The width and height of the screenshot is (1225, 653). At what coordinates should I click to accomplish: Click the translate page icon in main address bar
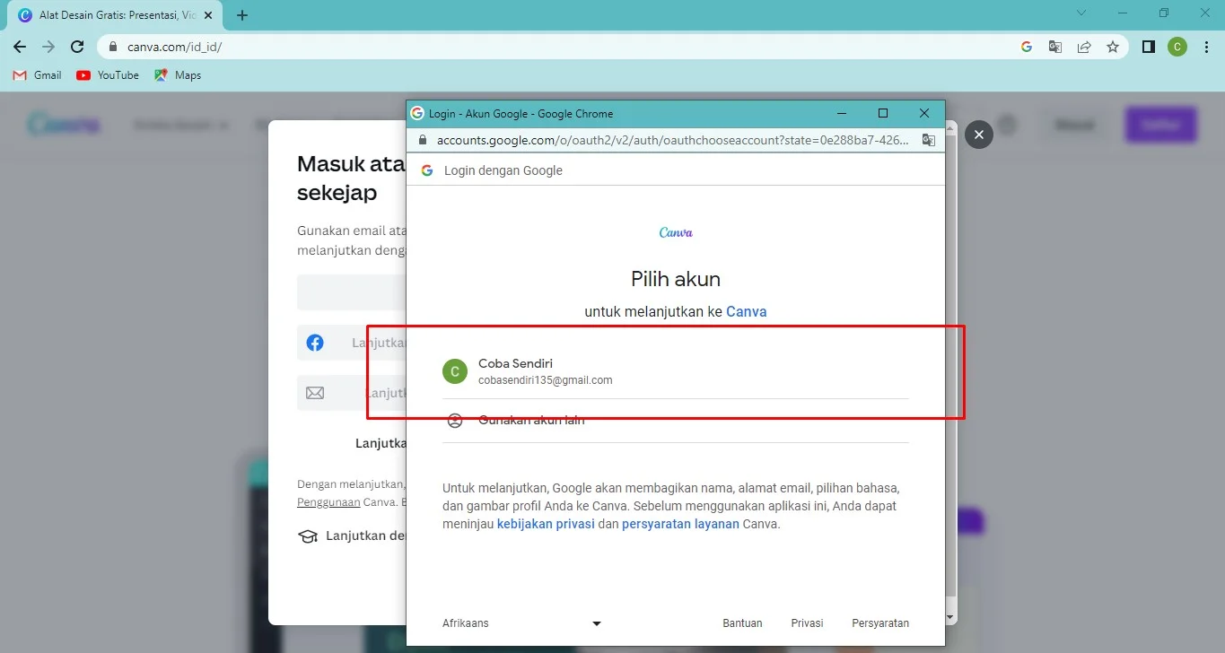(1055, 47)
